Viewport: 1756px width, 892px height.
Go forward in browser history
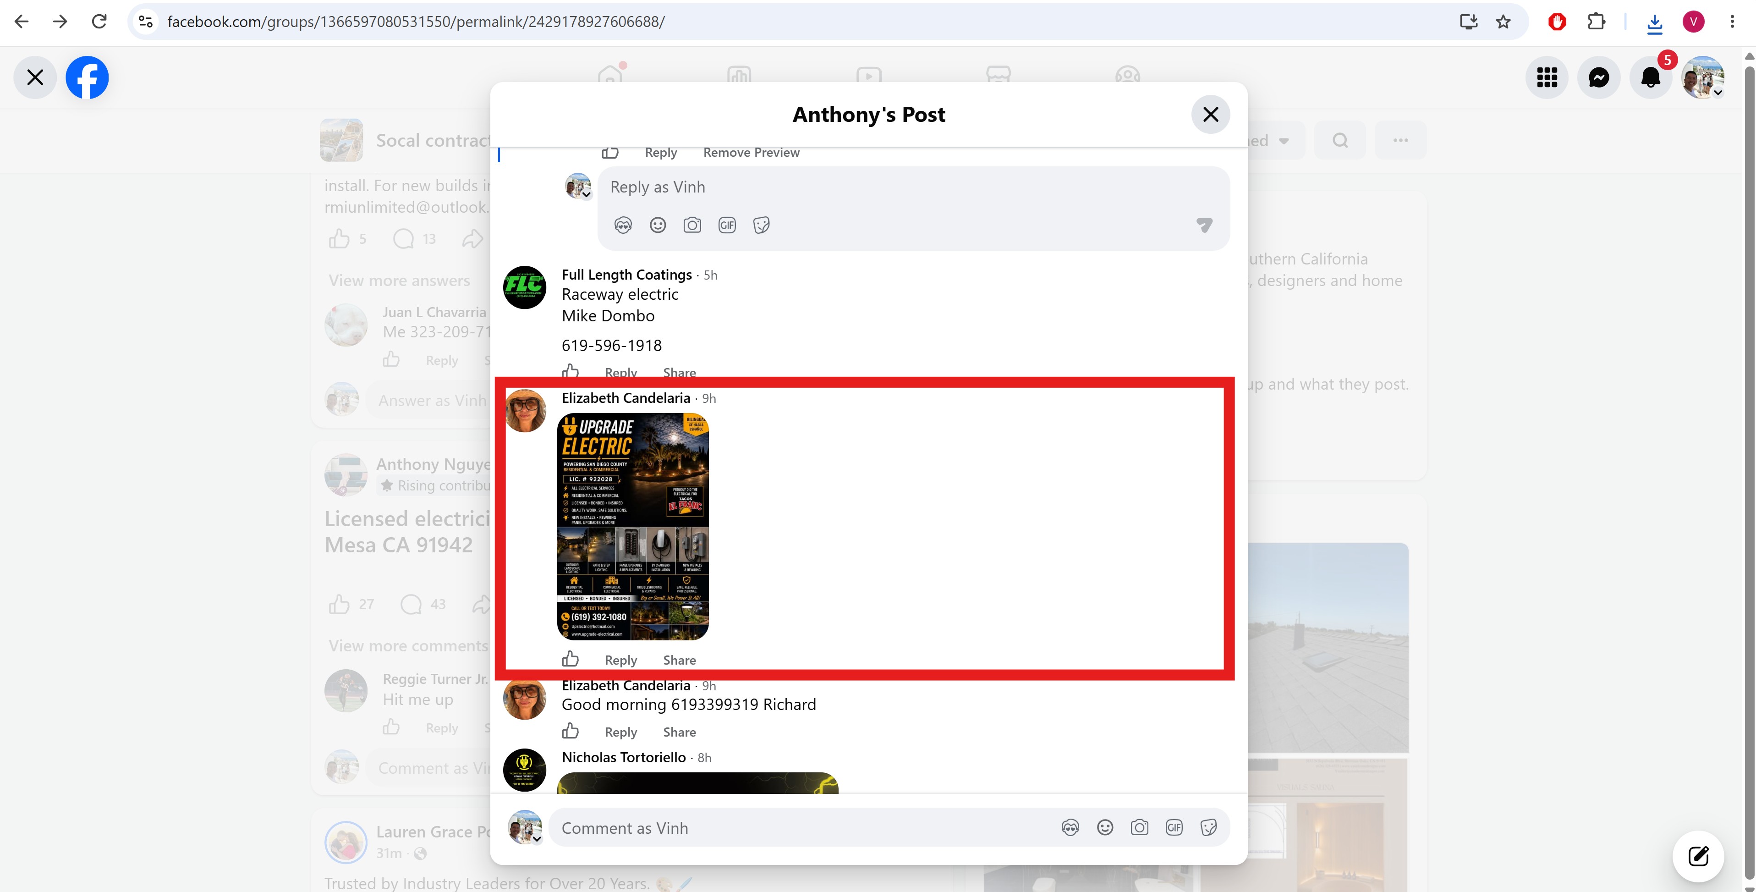click(x=60, y=22)
